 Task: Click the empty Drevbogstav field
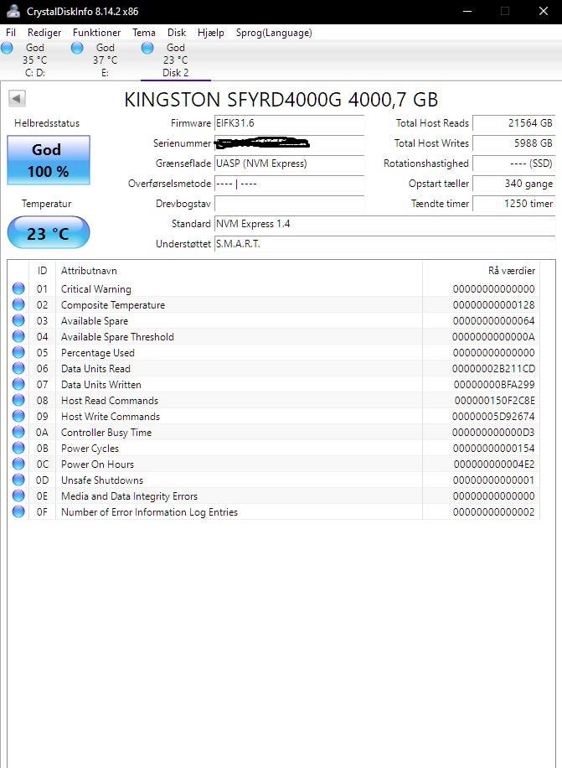[290, 204]
